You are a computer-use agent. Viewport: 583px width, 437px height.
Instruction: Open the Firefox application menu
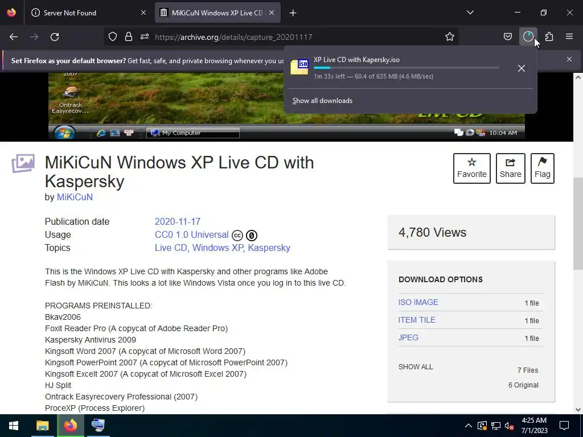pyautogui.click(x=569, y=37)
